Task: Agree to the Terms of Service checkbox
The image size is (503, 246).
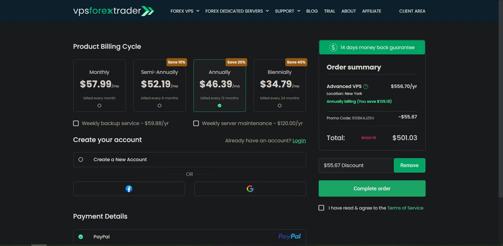Action: [321, 208]
